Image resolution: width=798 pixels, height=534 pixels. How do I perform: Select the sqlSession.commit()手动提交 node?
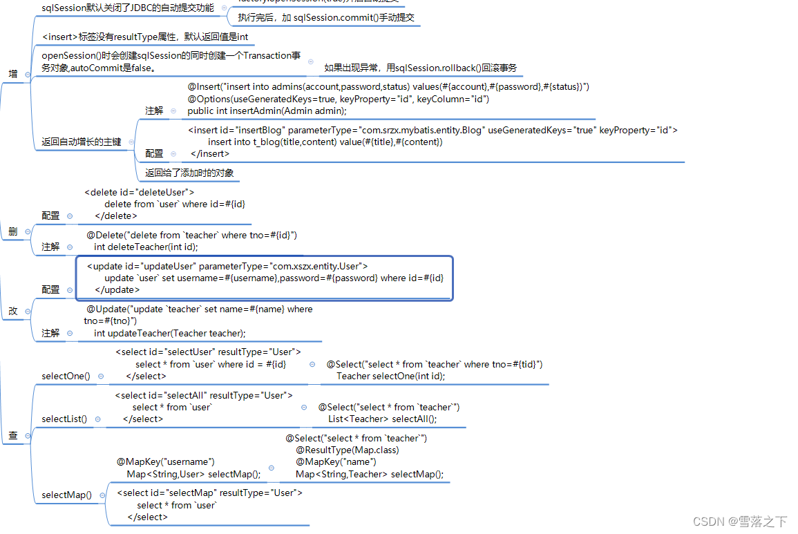[x=326, y=18]
